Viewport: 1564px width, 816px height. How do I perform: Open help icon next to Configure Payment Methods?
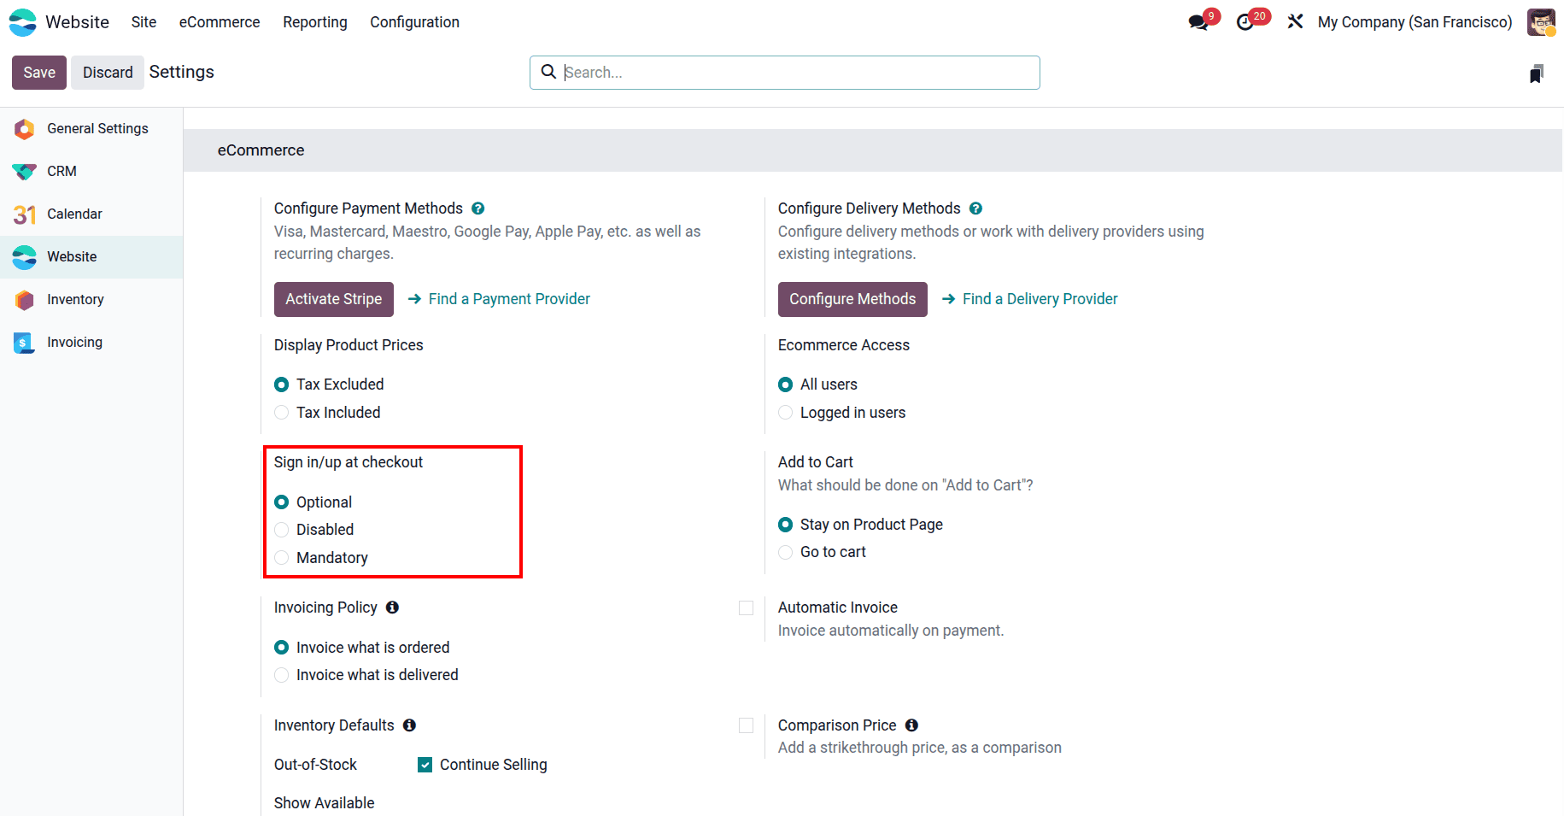pos(478,208)
